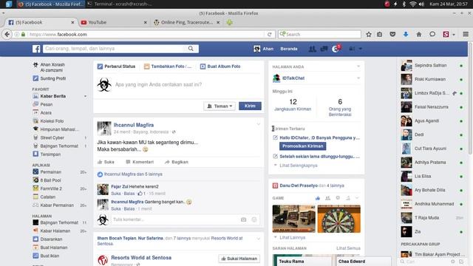Viewport: 473px width, 266px height.
Task: Open options arrow on Resorts World story
Action: coord(258,239)
